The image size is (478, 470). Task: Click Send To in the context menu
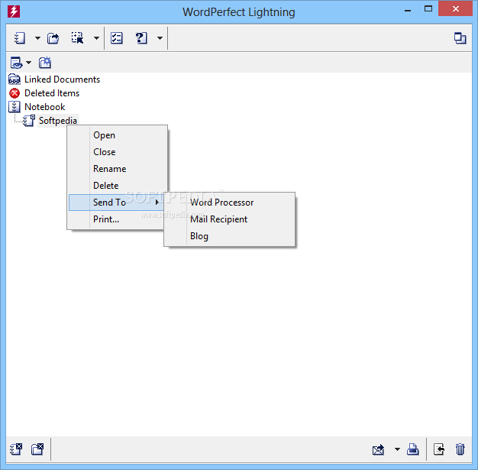coord(117,203)
